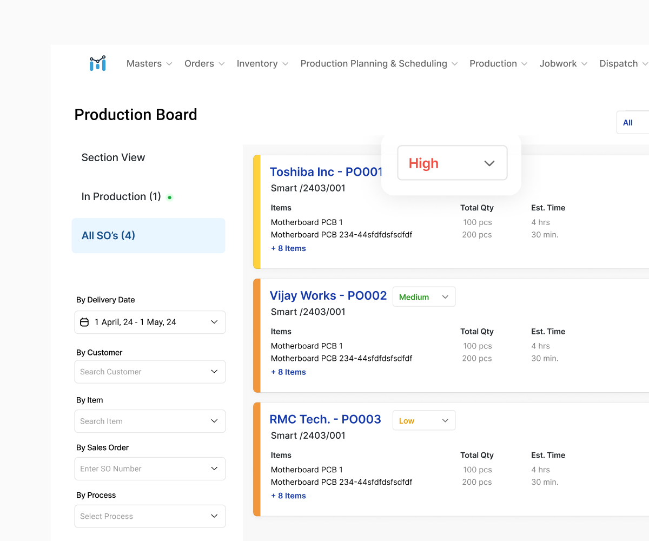Screen dimensions: 649x541
Task: Open the Orders menu
Action: (204, 63)
